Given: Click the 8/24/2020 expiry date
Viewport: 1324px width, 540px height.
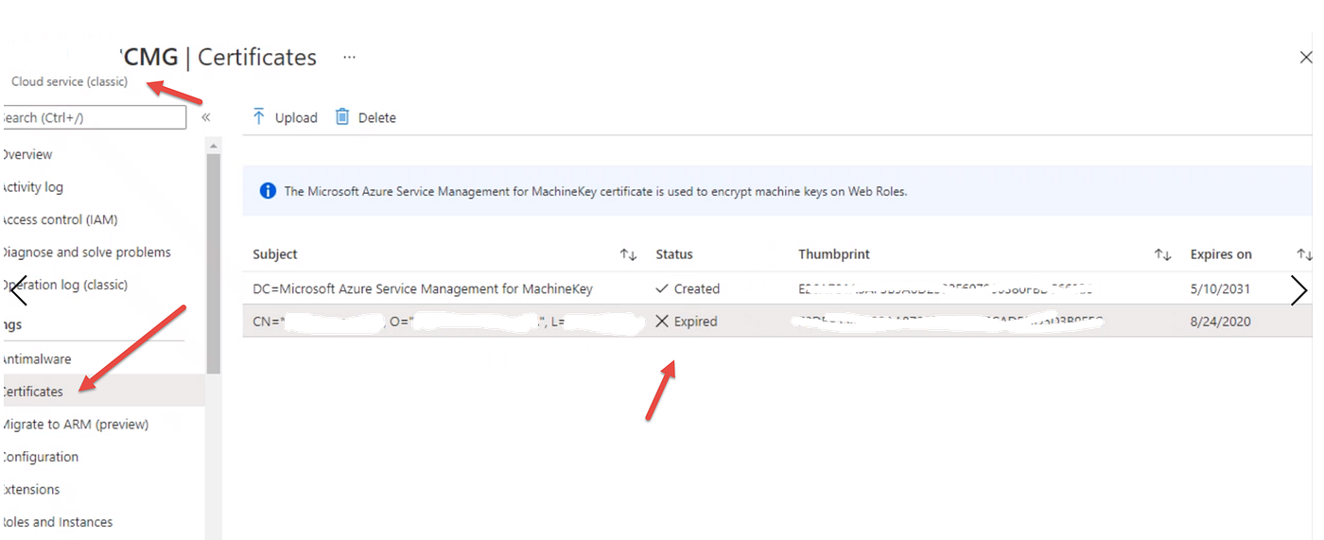Looking at the screenshot, I should tap(1220, 322).
